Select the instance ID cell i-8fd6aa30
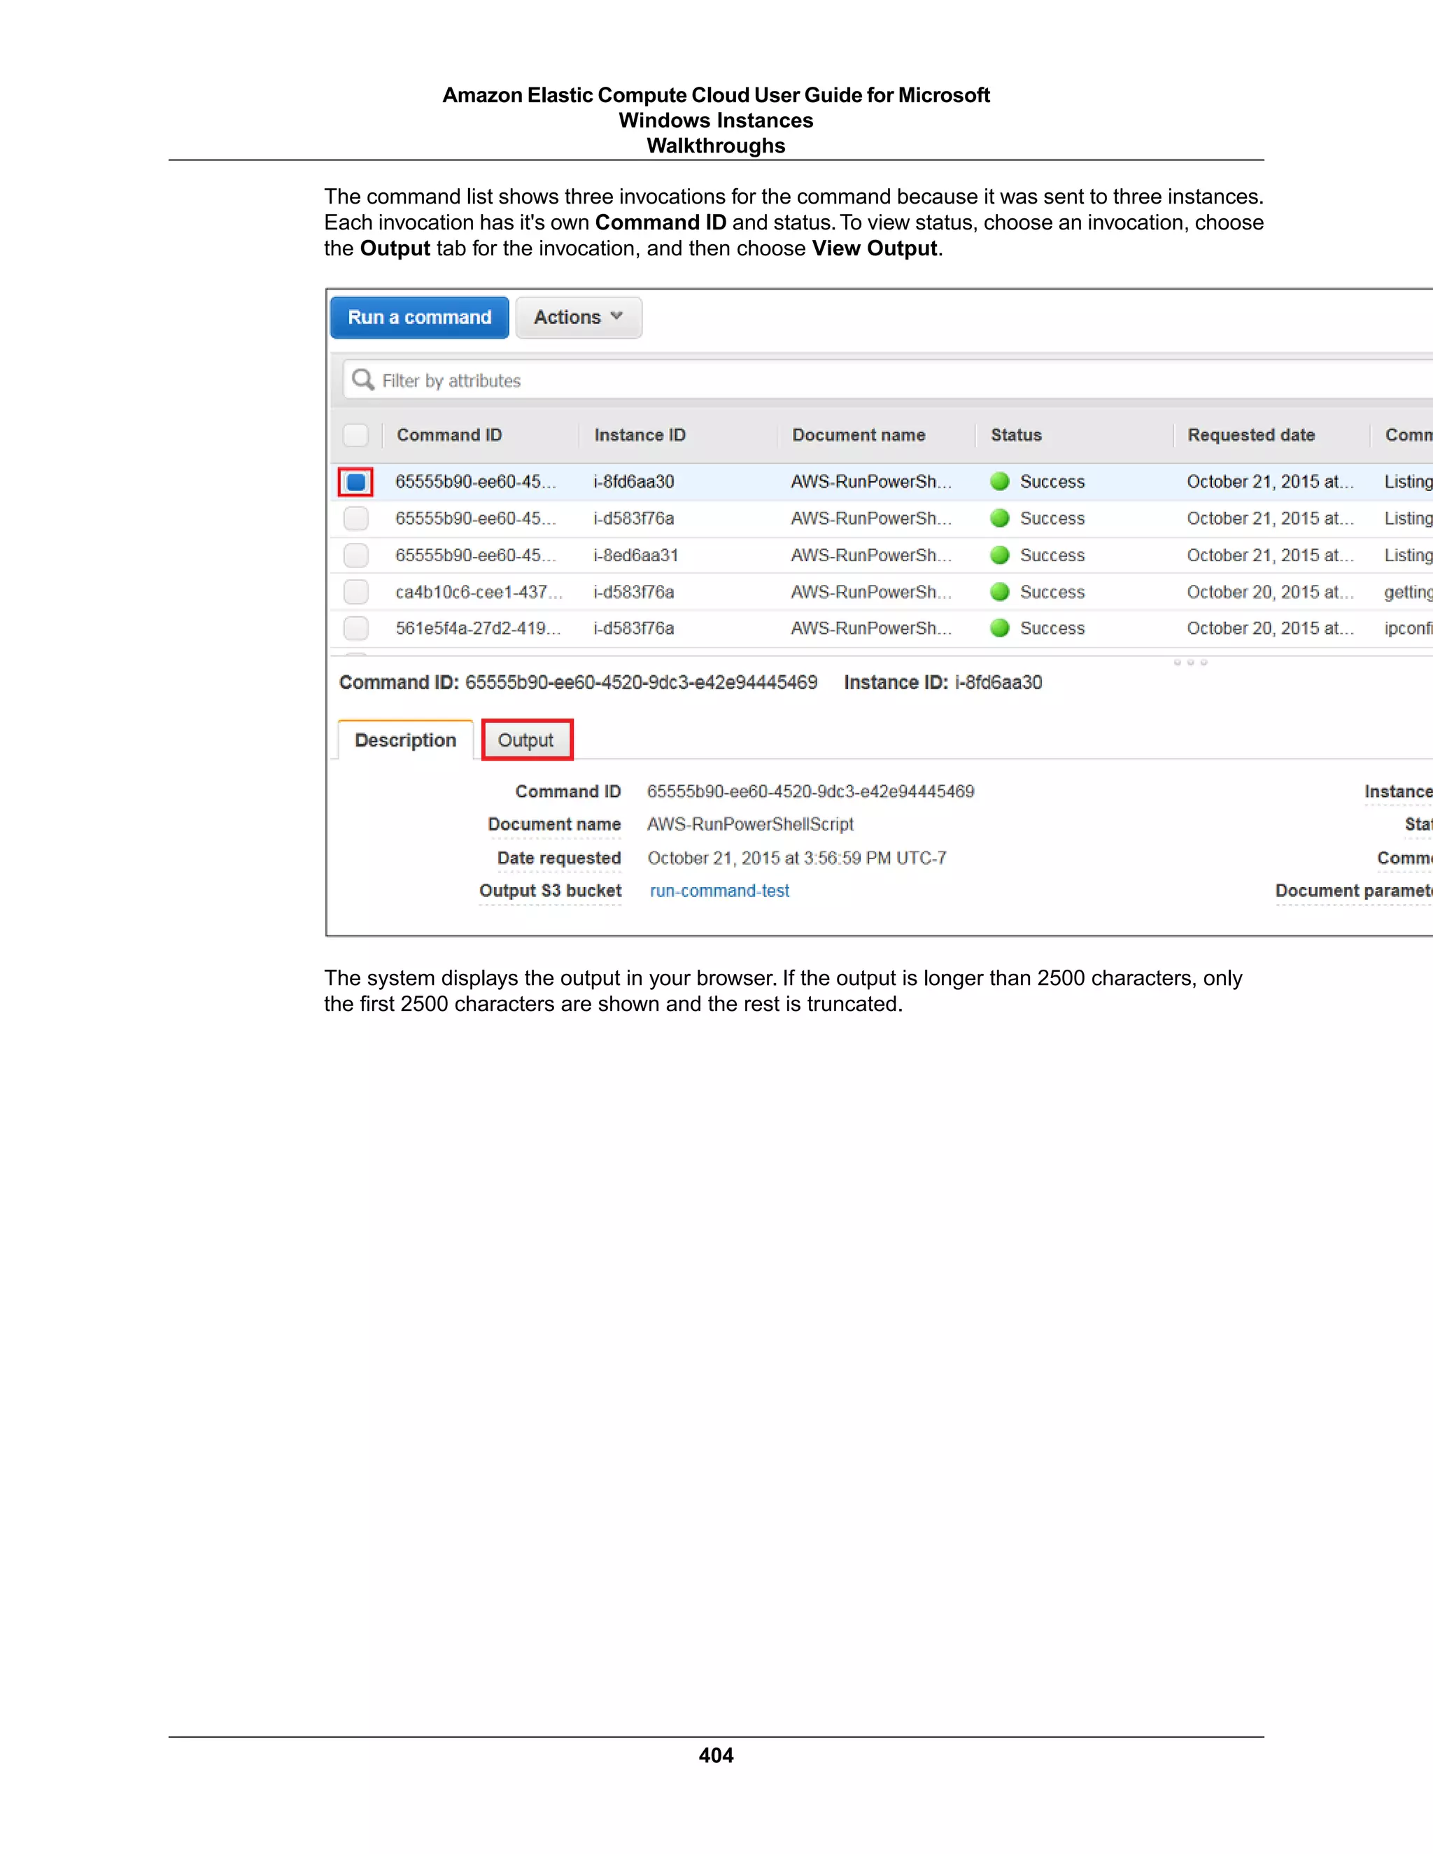The image size is (1433, 1854). [633, 481]
